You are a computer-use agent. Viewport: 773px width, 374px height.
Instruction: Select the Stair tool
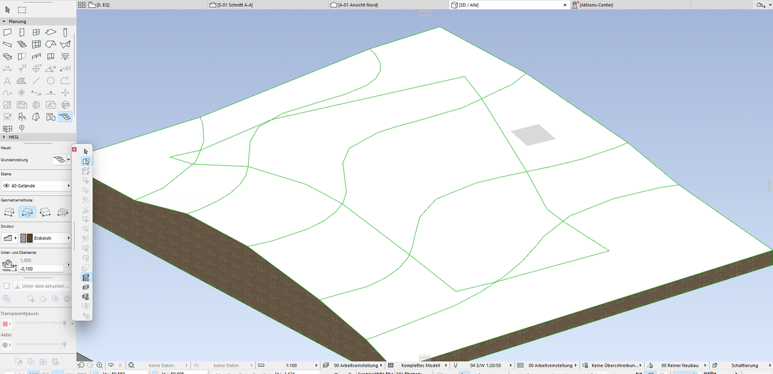tap(22, 44)
